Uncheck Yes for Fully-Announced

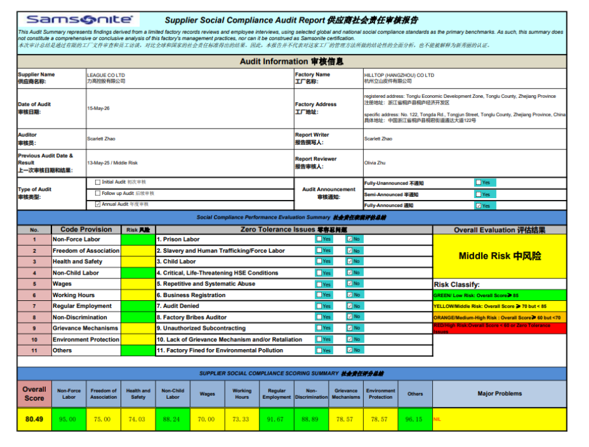(479, 206)
